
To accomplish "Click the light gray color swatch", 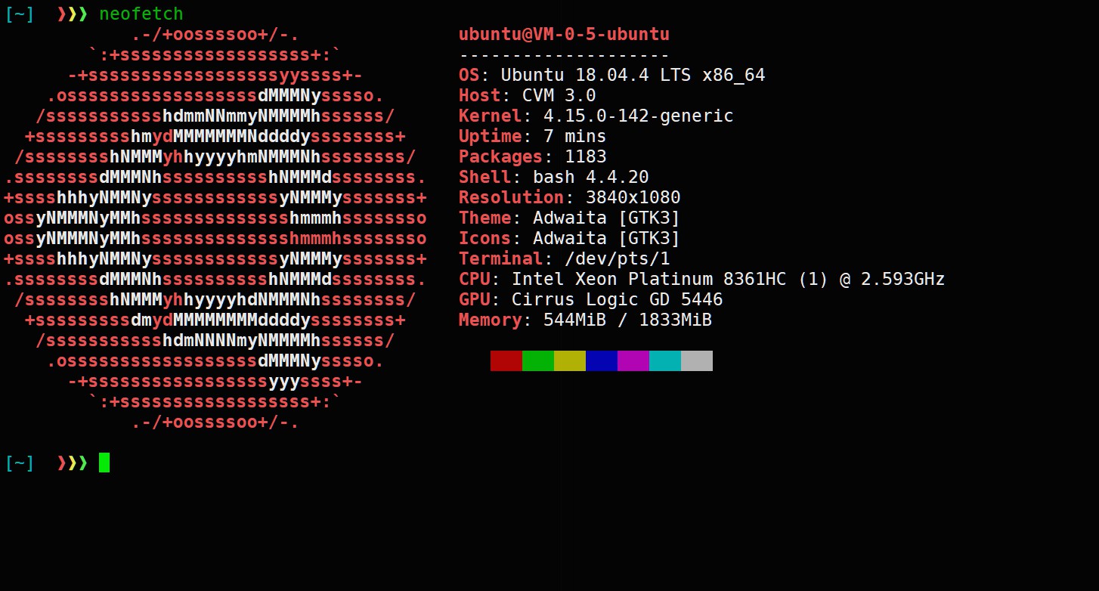I will coord(697,360).
